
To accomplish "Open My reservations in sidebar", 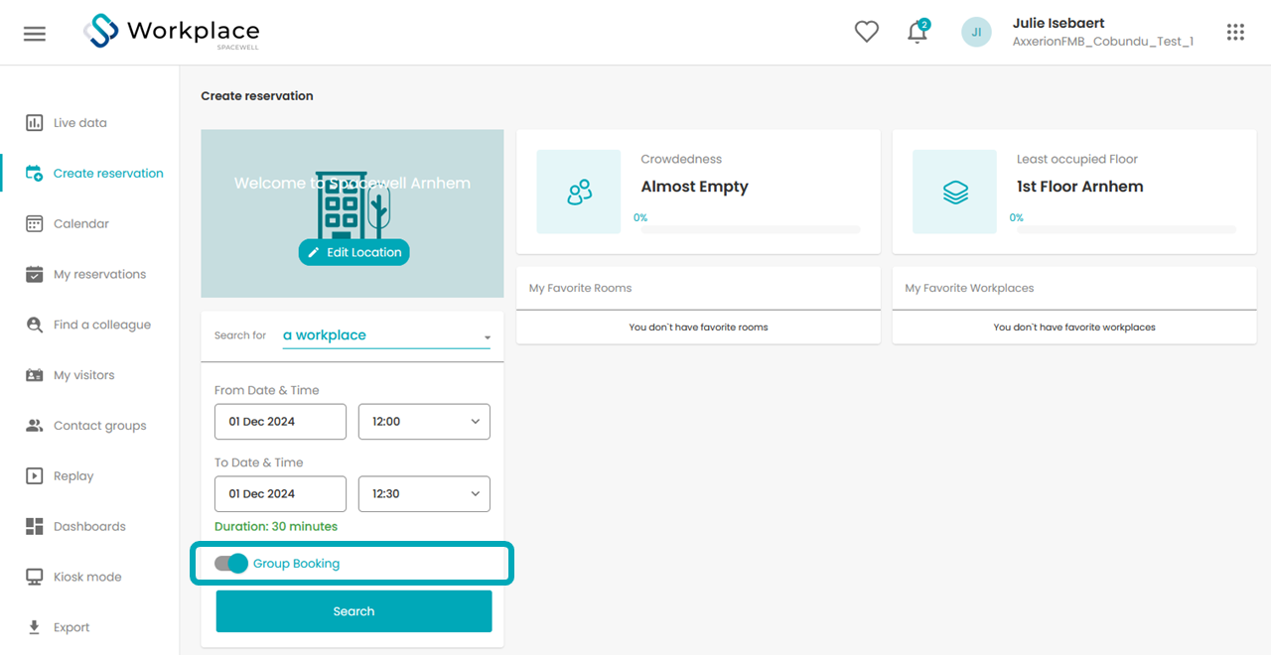I will point(99,274).
